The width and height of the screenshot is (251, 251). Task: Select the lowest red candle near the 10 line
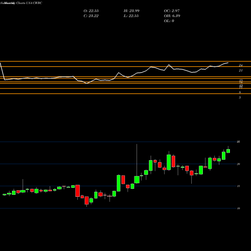click(87, 200)
